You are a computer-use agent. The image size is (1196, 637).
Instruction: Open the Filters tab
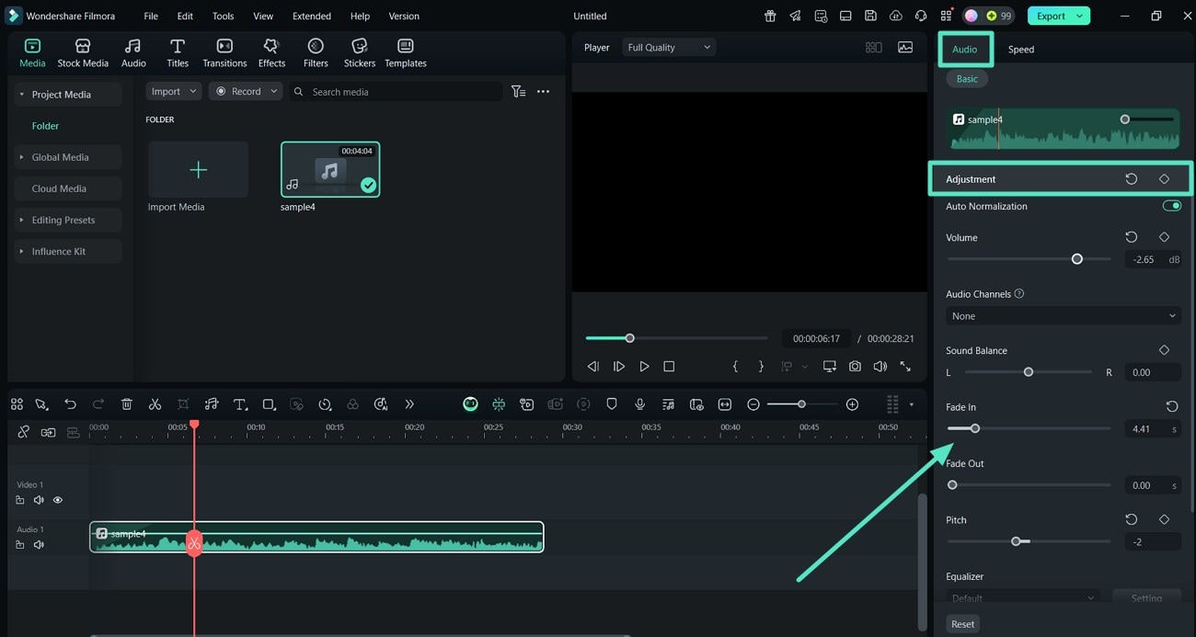(x=316, y=53)
